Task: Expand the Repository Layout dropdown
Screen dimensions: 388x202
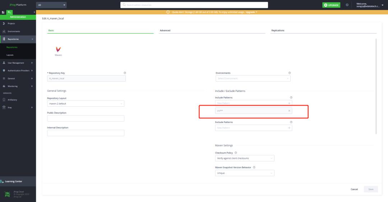Action: tap(86, 104)
